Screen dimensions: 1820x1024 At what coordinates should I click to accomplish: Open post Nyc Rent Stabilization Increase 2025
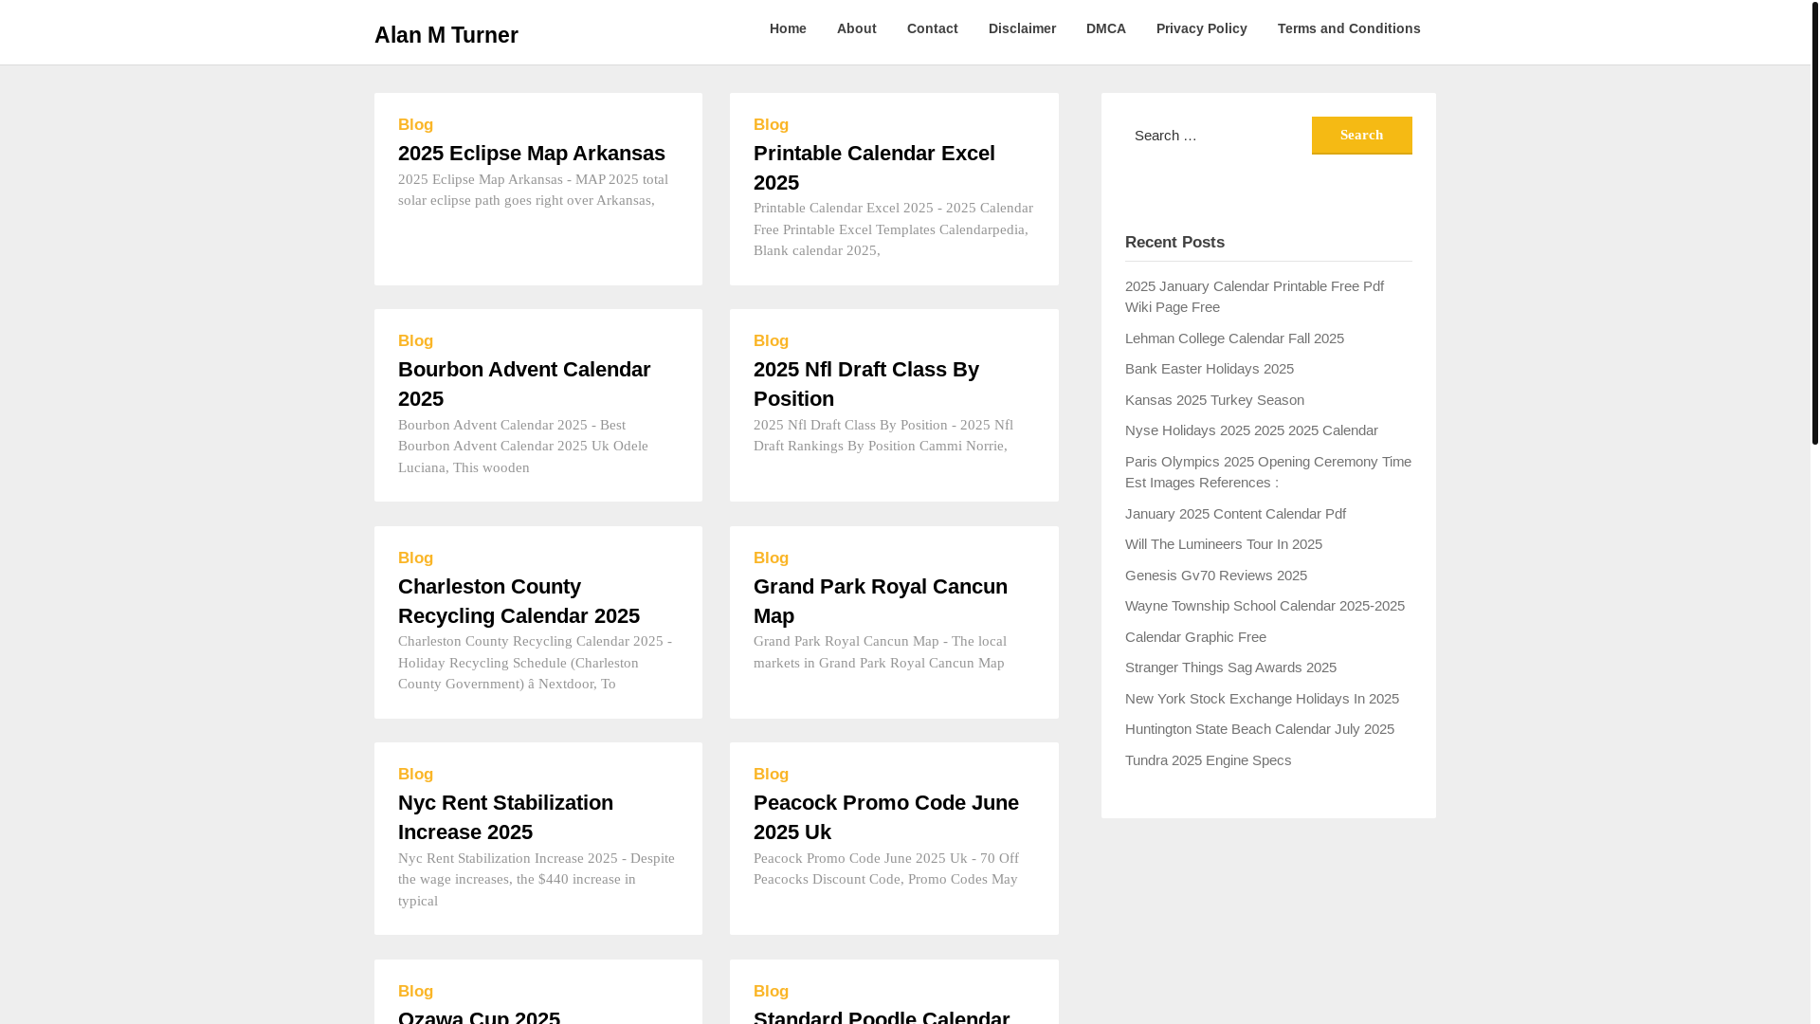505,817
